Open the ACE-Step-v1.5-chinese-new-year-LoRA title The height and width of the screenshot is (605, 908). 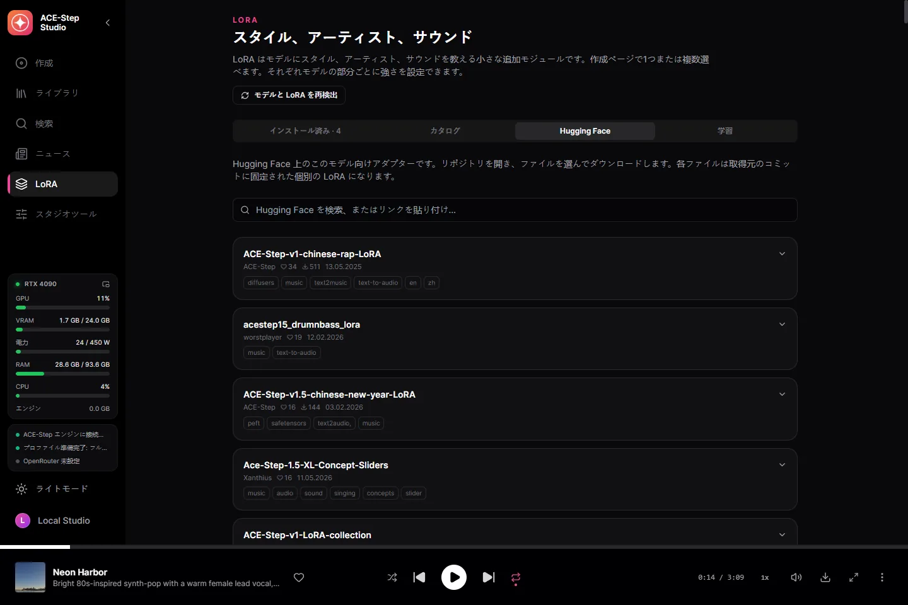pos(329,395)
